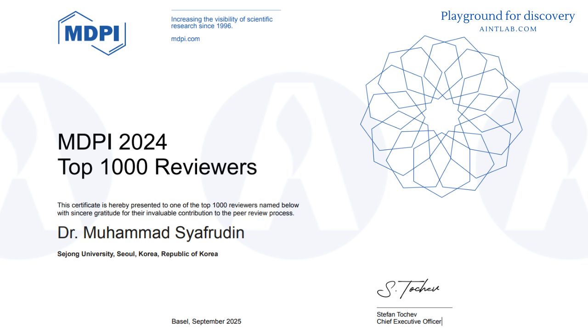
Task: Click the Sejong University affiliation line
Action: click(x=137, y=254)
